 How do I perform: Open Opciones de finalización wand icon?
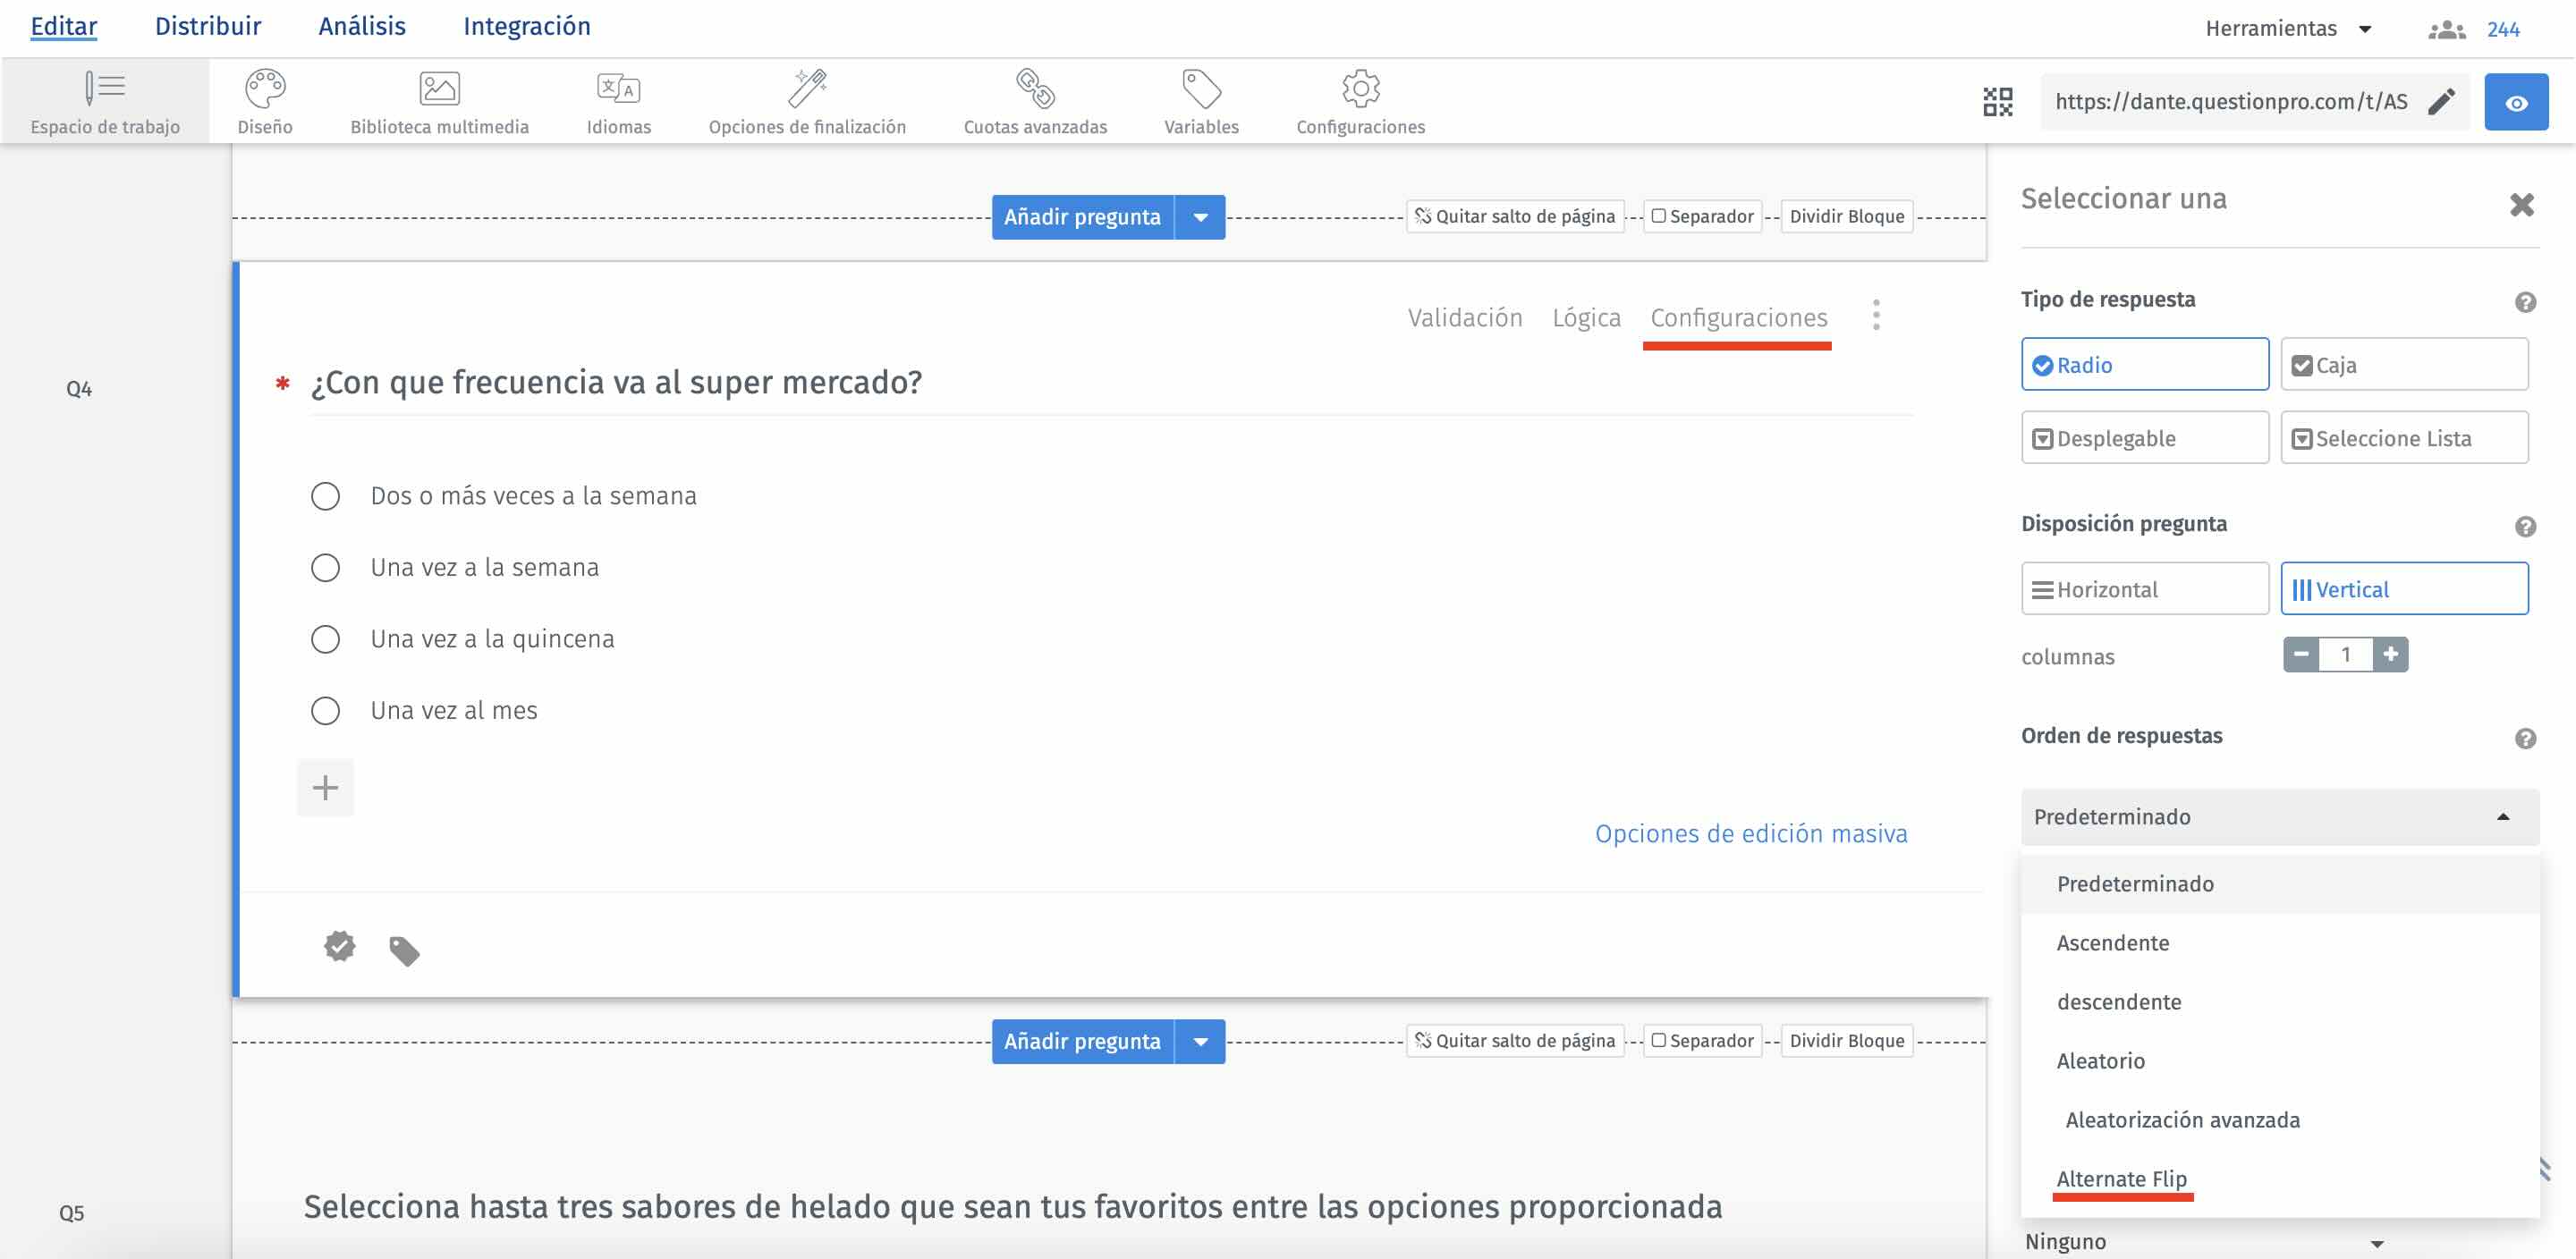point(807,89)
